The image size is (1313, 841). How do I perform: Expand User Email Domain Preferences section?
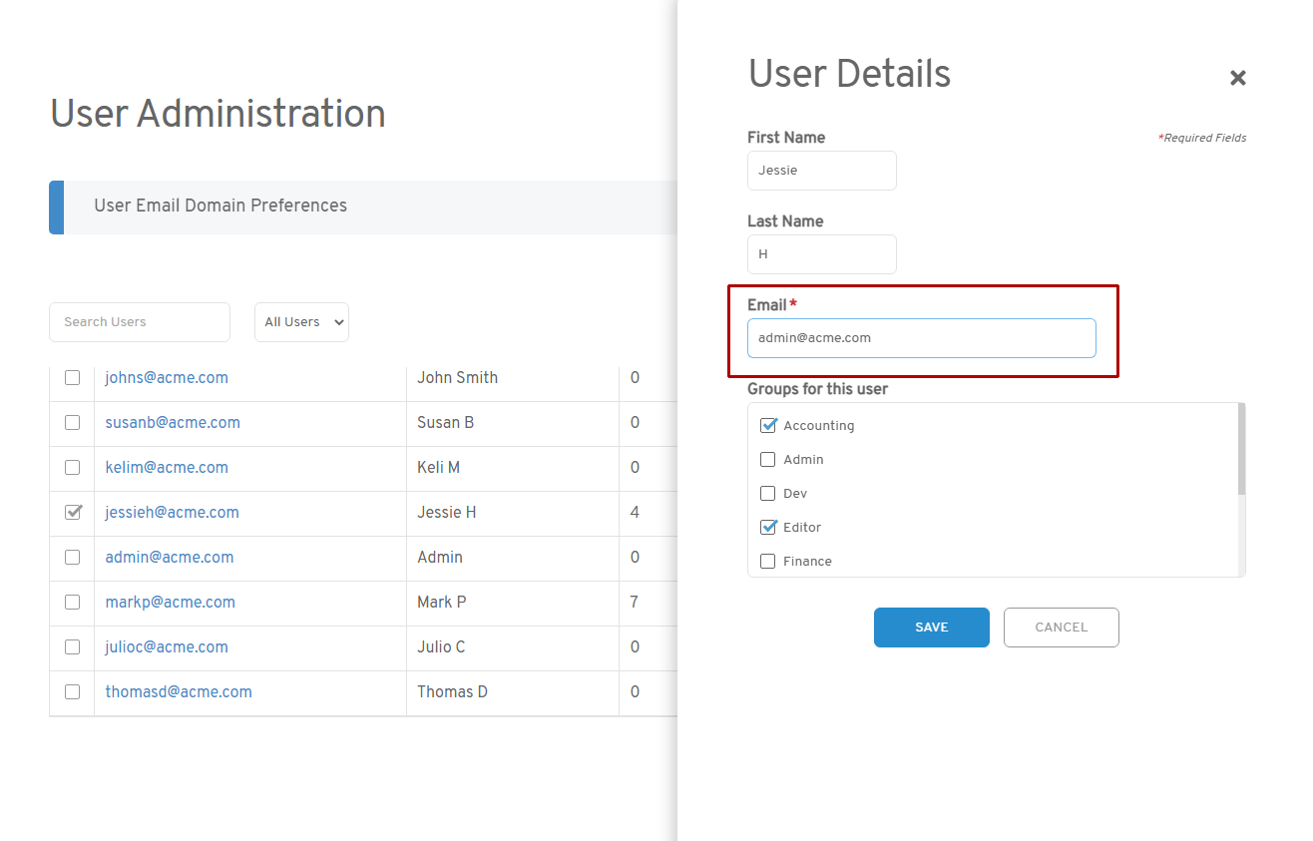tap(220, 207)
